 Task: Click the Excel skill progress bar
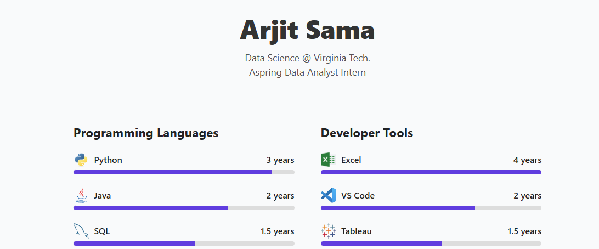(431, 172)
